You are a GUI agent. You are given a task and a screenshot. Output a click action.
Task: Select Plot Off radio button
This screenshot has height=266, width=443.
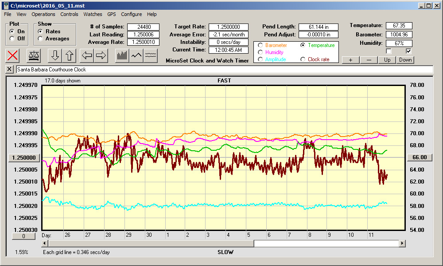coord(12,39)
